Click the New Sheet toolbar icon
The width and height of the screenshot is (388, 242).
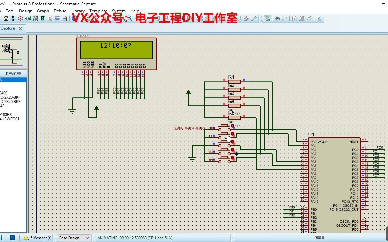[295, 18]
